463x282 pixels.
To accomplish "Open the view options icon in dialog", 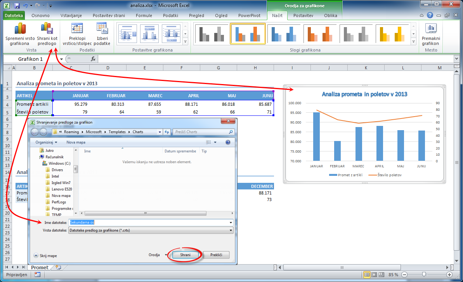I will click(x=208, y=142).
